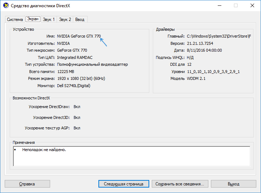Click the Устройство group label

(23, 29)
